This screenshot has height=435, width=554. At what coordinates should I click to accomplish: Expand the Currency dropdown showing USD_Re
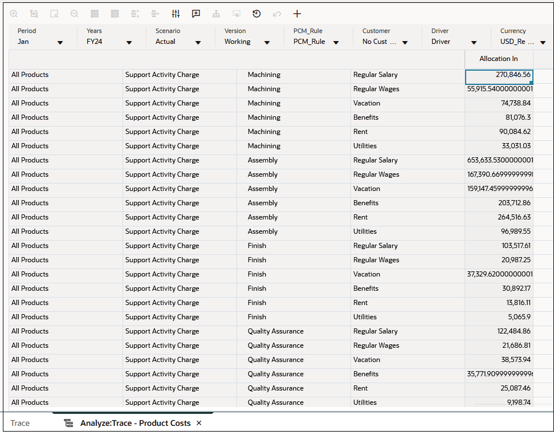click(543, 41)
